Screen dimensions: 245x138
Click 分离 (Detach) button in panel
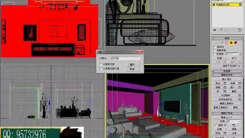tap(234, 133)
